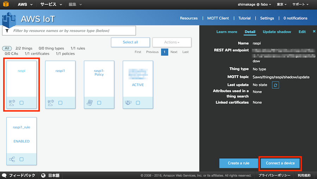Check the checkbox on the raspi card

[21, 103]
